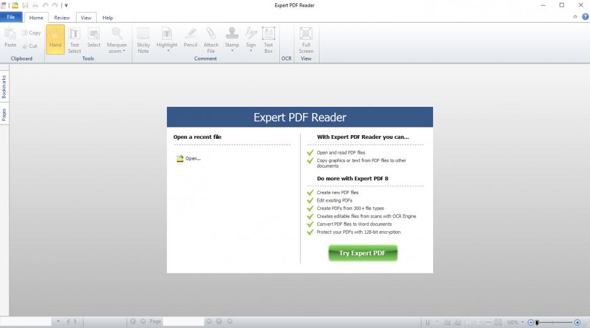Enter Full Screen view
This screenshot has height=328, width=590.
pyautogui.click(x=306, y=39)
